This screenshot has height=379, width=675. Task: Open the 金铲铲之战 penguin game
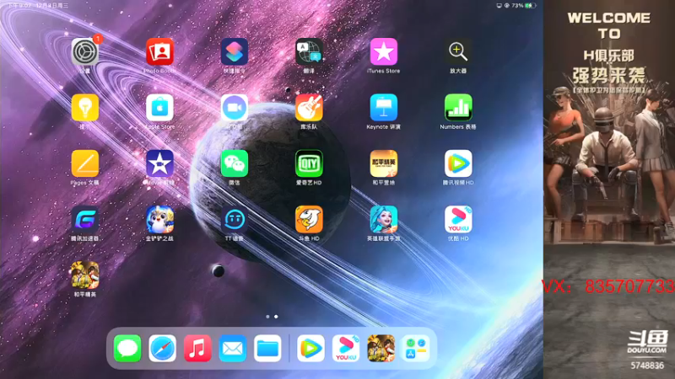[x=159, y=219]
